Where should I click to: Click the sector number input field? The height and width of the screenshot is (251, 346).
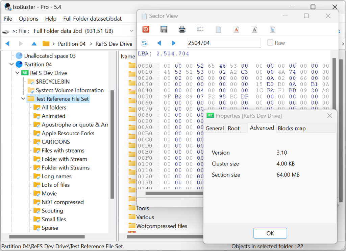pos(224,43)
